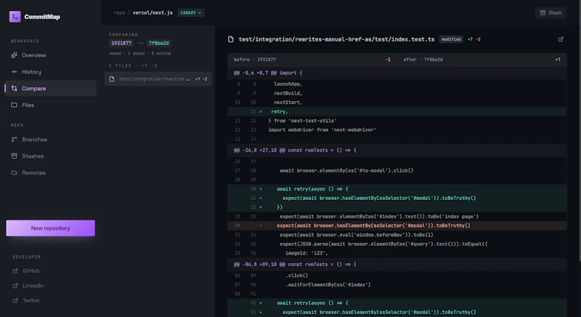Open the Stashes archive icon
This screenshot has width=581, height=317.
(x=14, y=156)
